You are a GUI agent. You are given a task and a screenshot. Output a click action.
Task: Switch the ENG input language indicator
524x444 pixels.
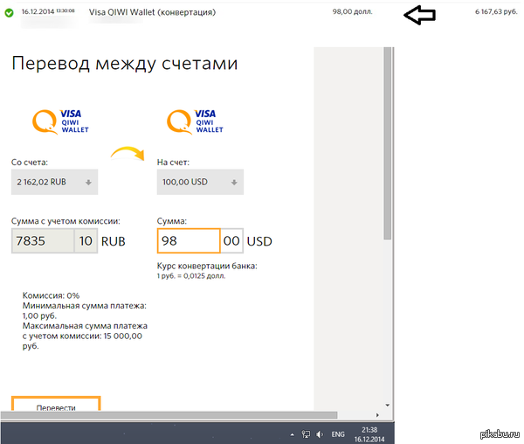tap(339, 434)
